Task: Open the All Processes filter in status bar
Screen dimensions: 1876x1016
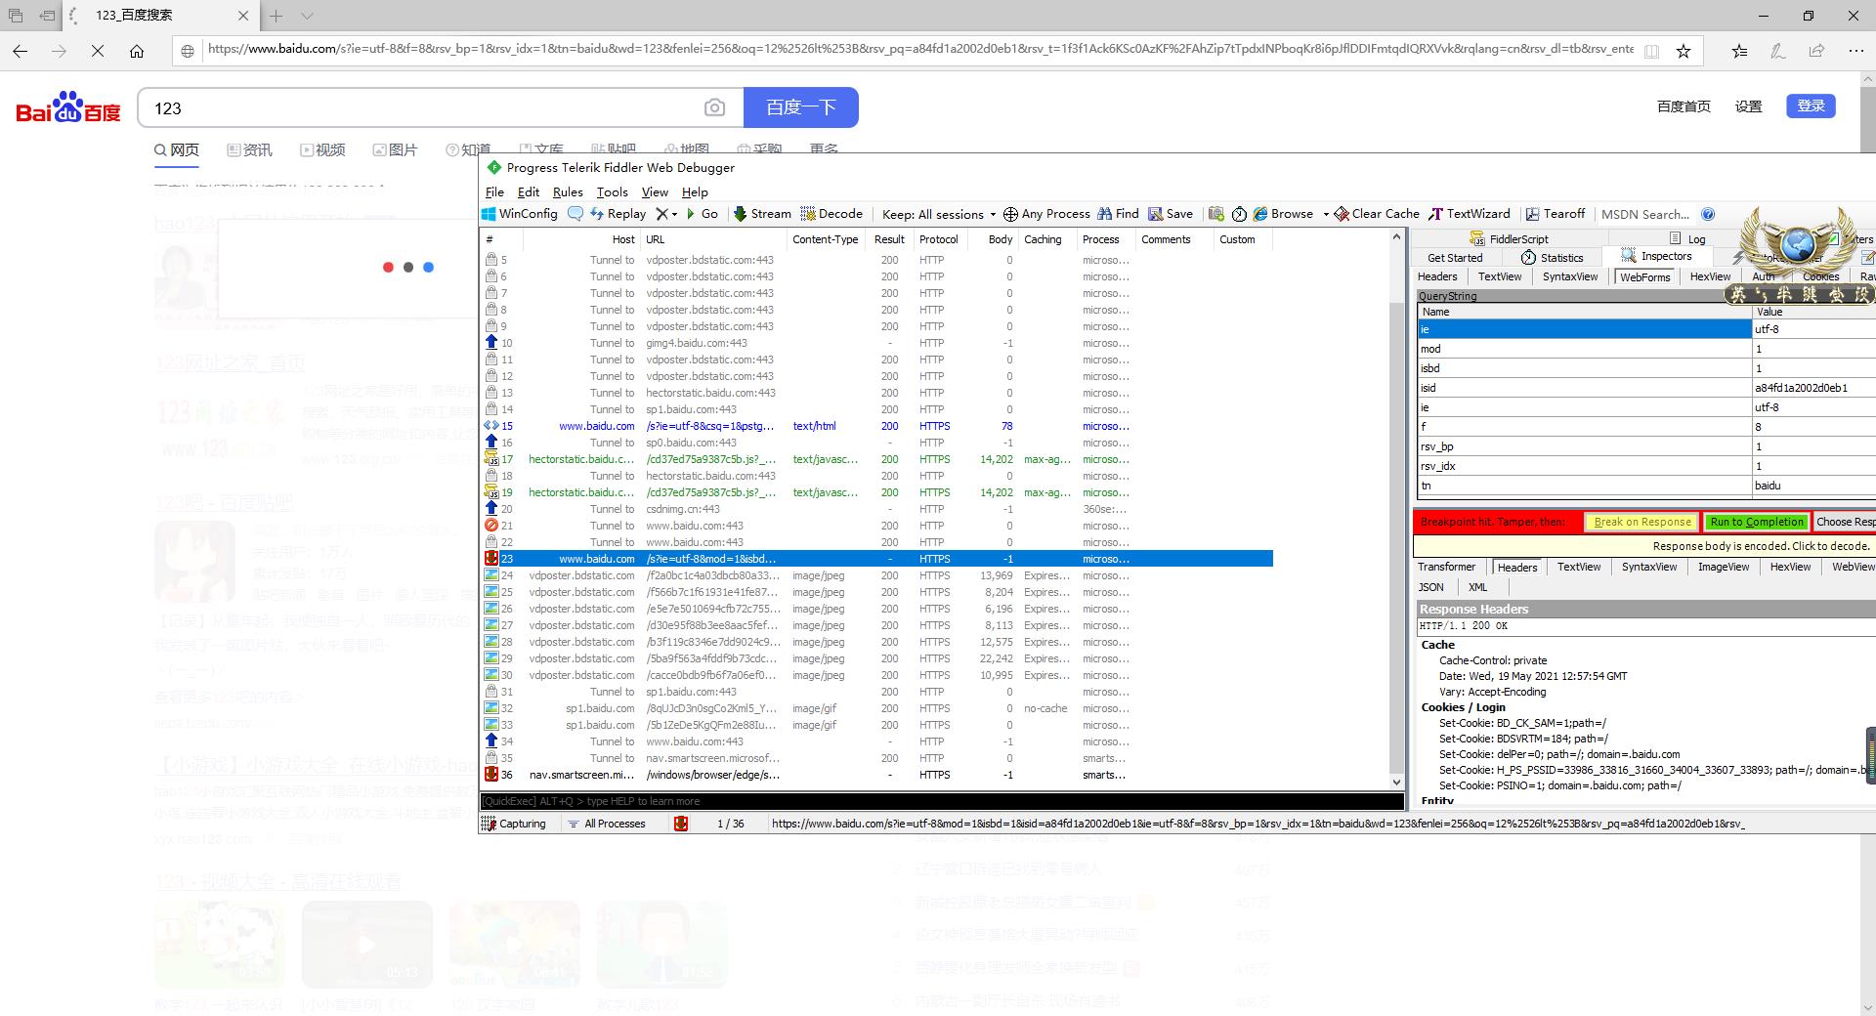Action: (607, 824)
